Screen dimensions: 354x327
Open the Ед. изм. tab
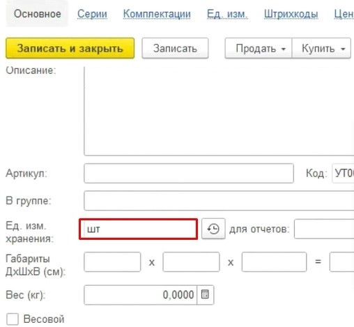pos(227,14)
